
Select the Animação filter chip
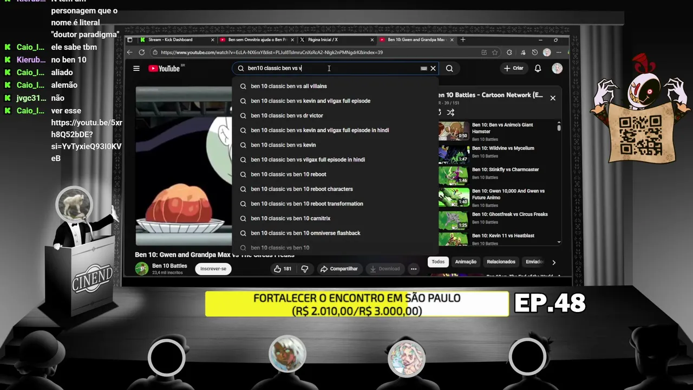coord(466,262)
